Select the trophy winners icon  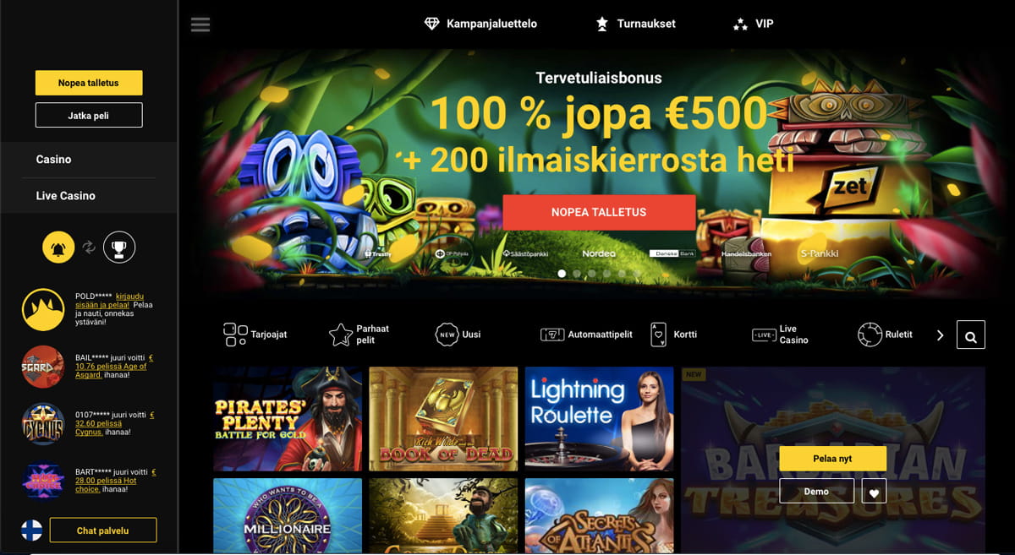[x=119, y=248]
